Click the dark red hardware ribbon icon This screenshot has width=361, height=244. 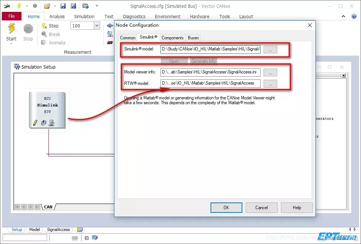point(110,43)
